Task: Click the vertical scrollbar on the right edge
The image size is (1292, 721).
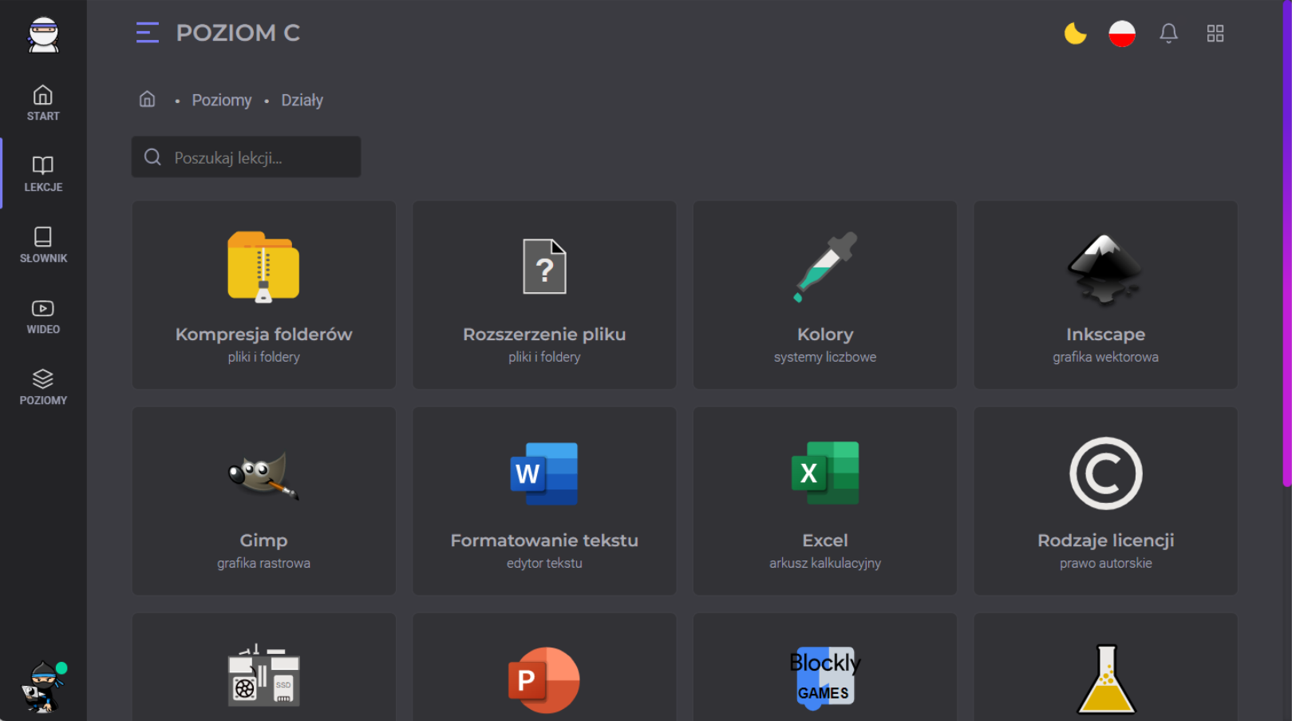Action: (x=1286, y=240)
